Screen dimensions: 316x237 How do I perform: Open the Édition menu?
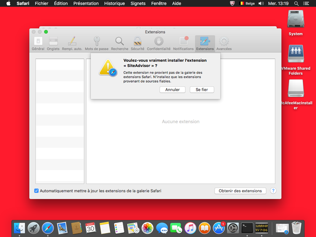61,4
